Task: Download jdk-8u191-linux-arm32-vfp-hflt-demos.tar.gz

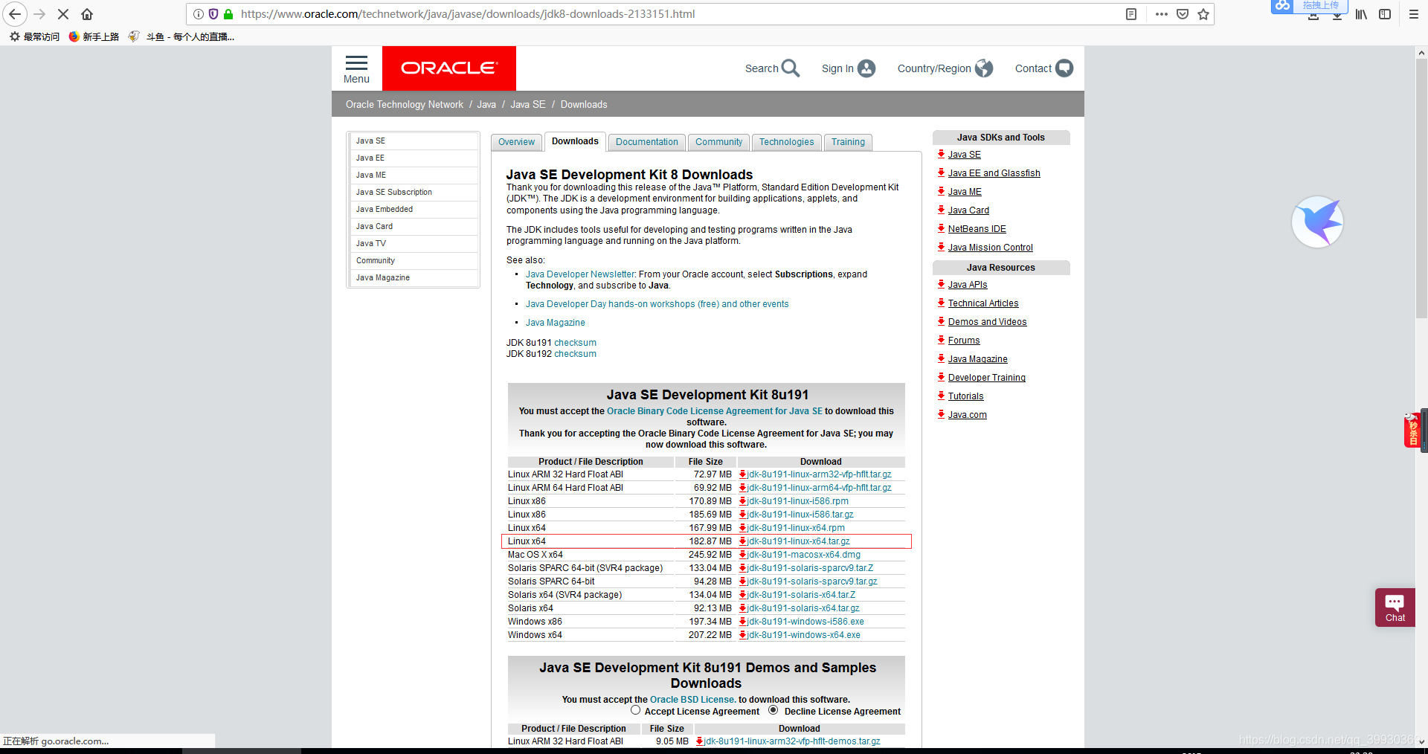Action: (792, 741)
